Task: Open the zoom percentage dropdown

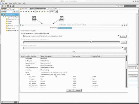Action: click(x=56, y=12)
